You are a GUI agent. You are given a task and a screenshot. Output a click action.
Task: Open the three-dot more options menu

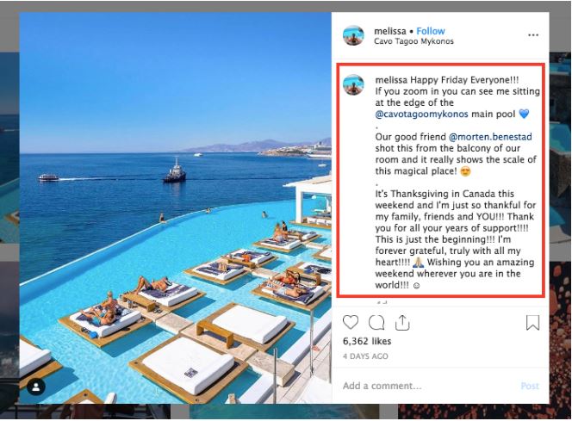(533, 35)
